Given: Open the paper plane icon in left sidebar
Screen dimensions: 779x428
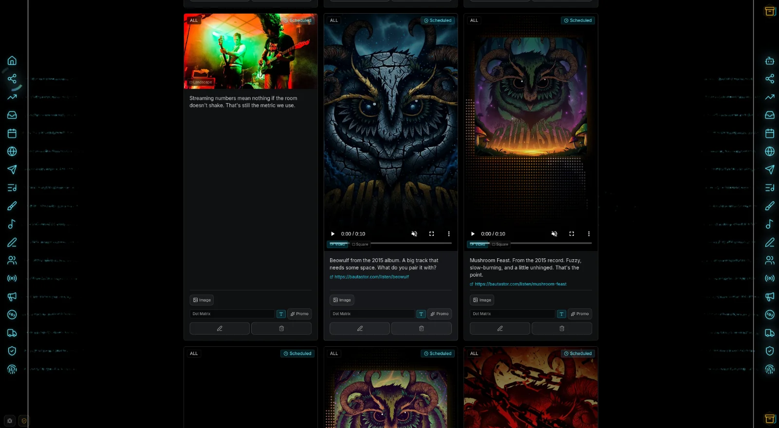Looking at the screenshot, I should coord(12,170).
